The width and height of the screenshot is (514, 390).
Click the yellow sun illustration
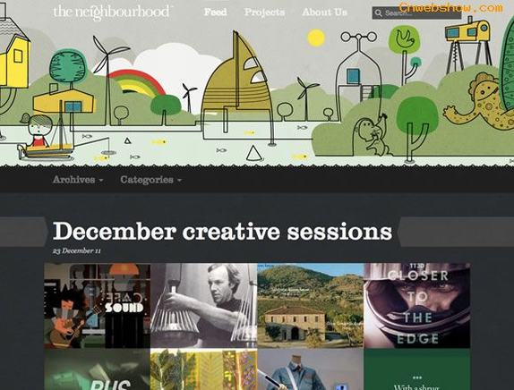point(316,38)
